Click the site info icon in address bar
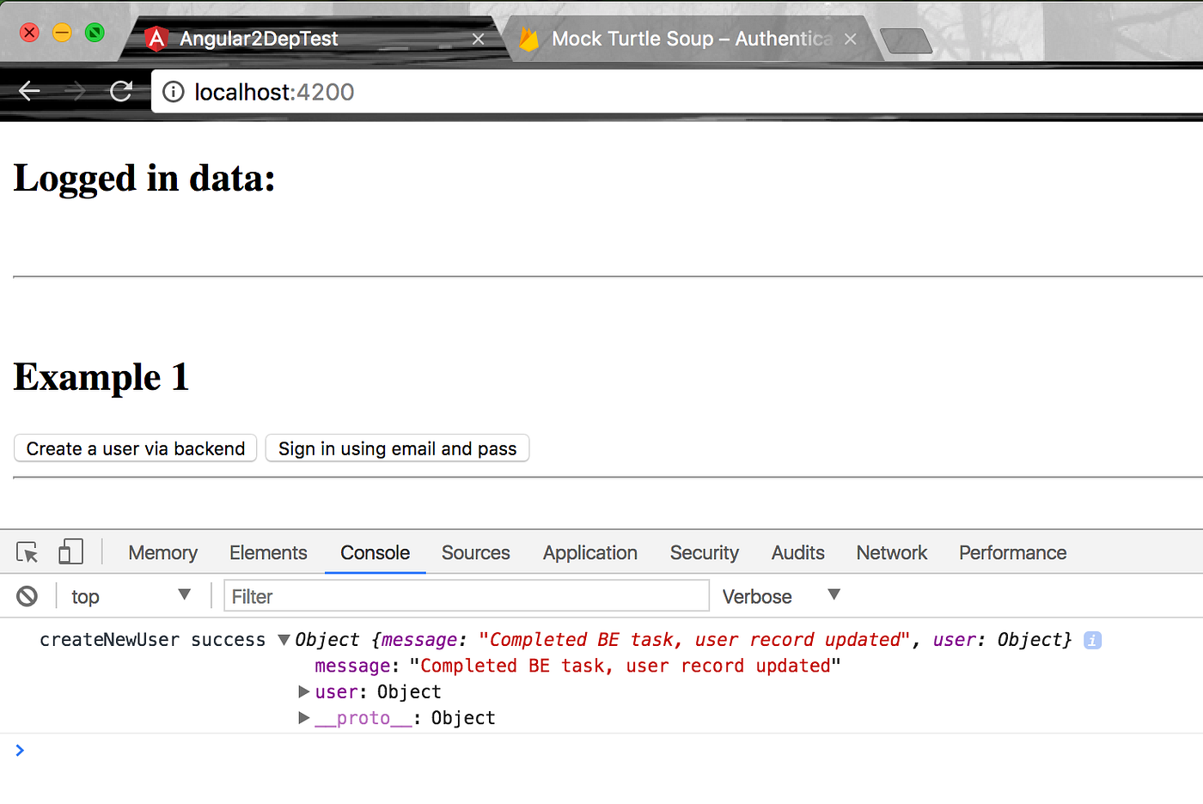The height and width of the screenshot is (804, 1203). 174,92
